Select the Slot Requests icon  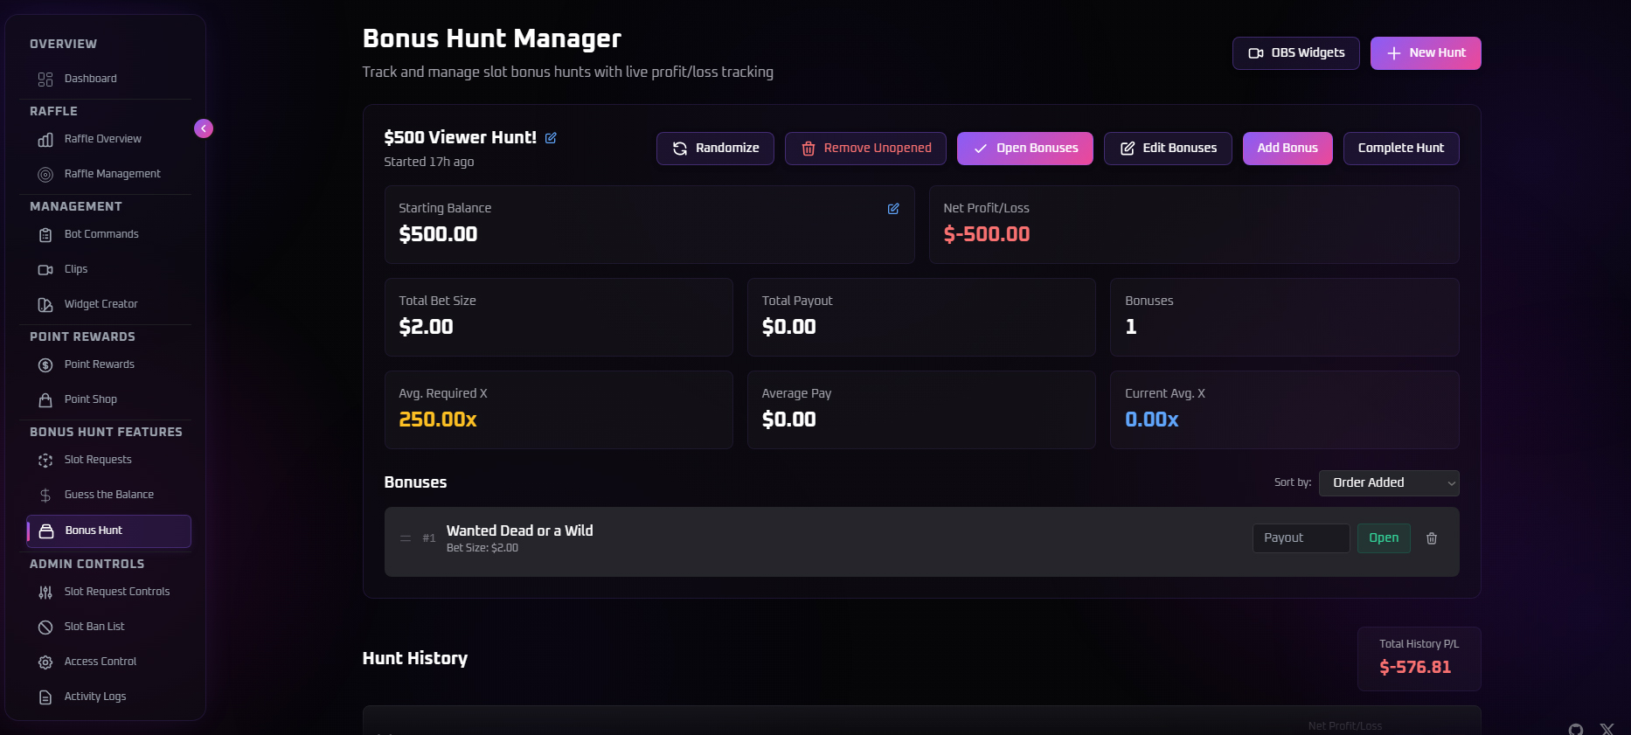pyautogui.click(x=45, y=459)
